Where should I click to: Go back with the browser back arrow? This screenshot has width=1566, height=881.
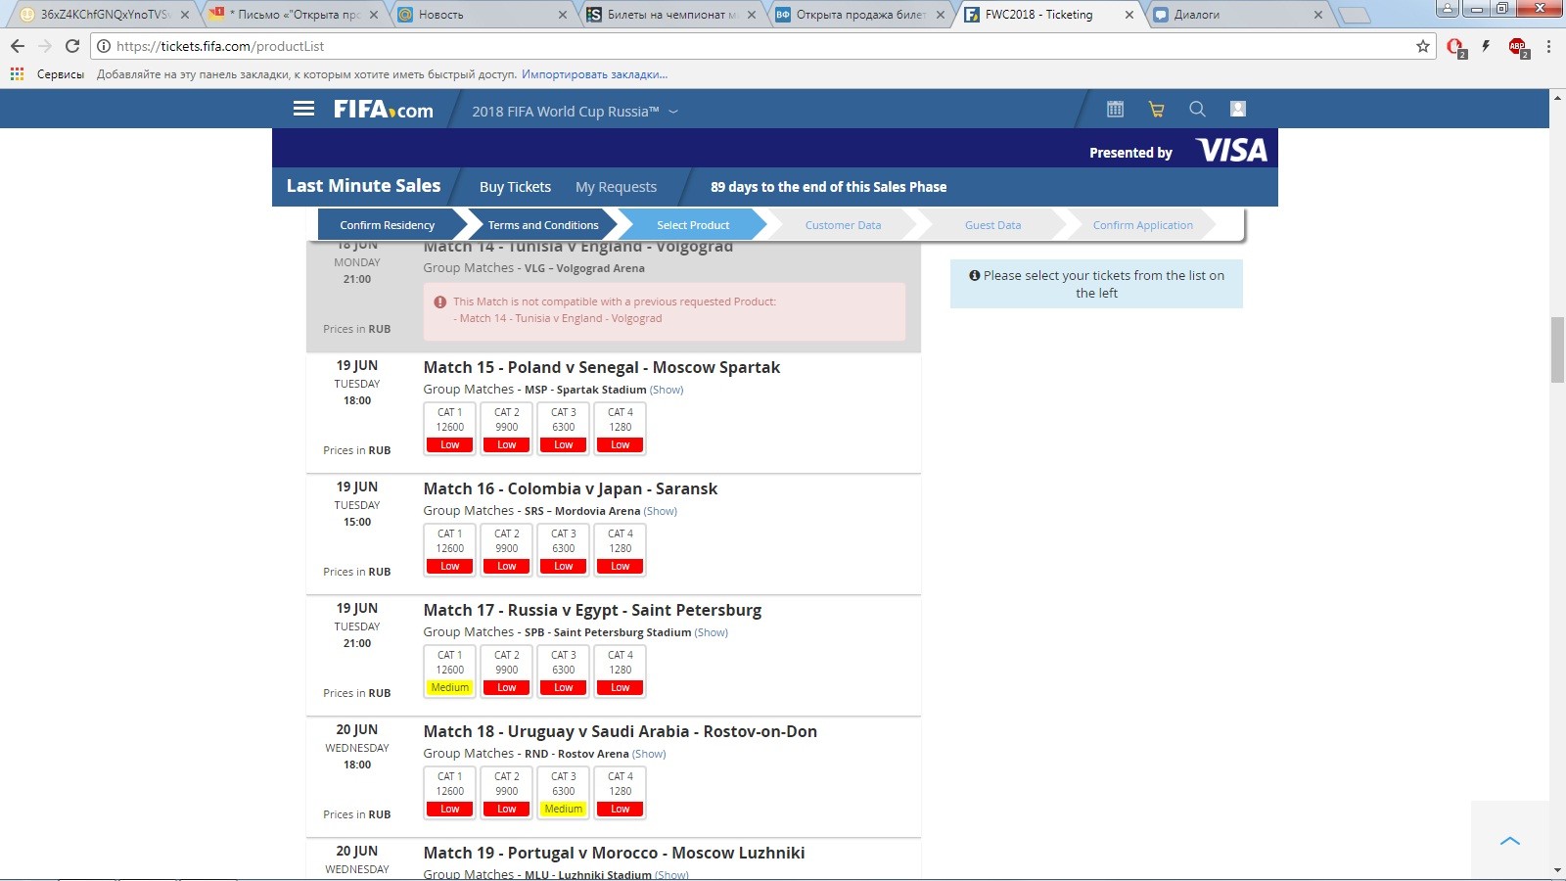tap(17, 46)
